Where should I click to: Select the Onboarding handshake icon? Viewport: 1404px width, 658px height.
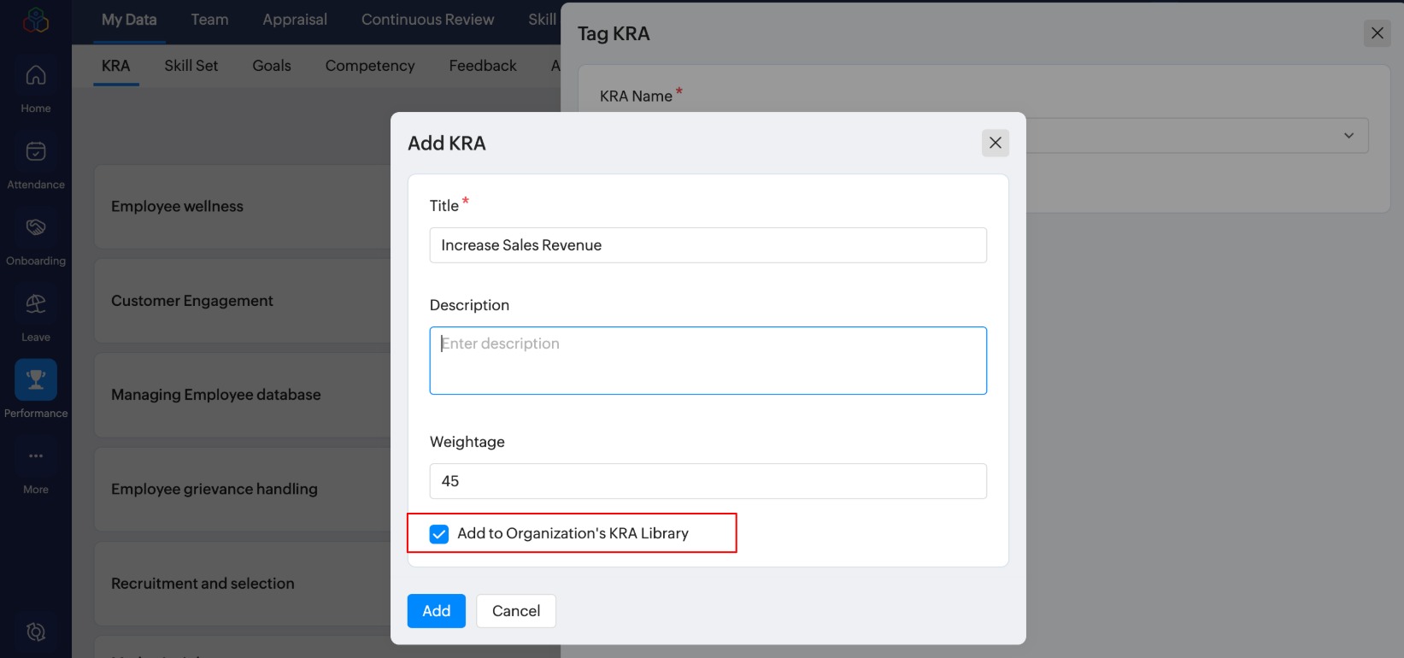pos(36,228)
